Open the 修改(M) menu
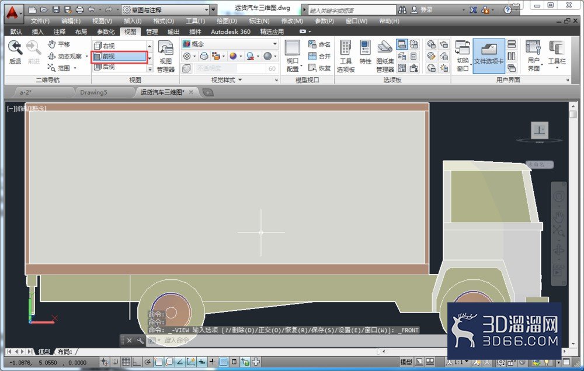The image size is (584, 371). [292, 21]
